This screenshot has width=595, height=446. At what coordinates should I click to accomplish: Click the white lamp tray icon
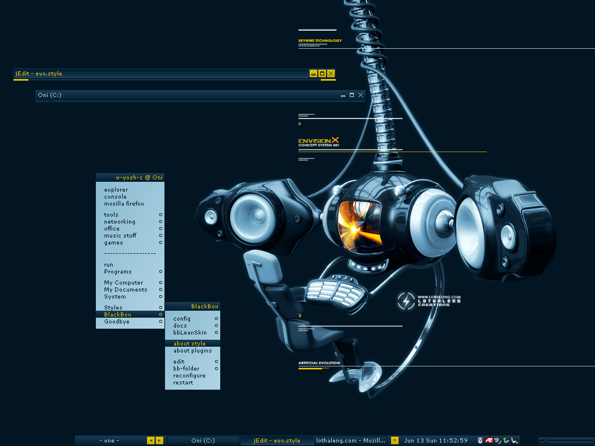click(515, 440)
